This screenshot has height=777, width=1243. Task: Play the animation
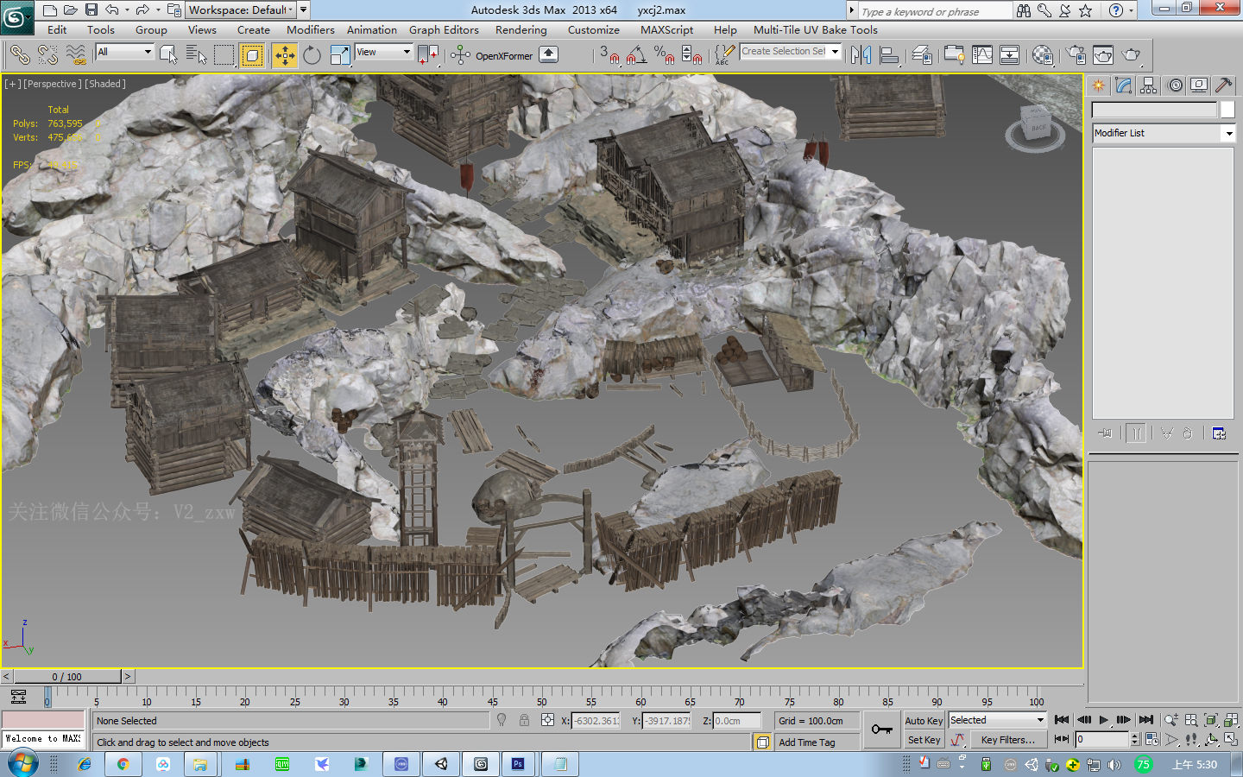click(x=1103, y=719)
